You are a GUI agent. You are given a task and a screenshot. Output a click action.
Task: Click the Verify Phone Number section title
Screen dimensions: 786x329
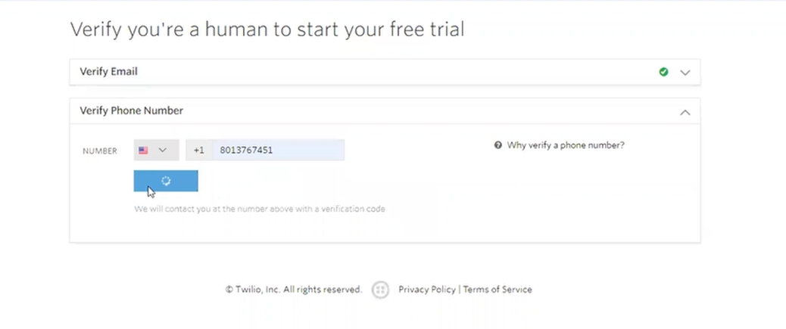coord(131,110)
